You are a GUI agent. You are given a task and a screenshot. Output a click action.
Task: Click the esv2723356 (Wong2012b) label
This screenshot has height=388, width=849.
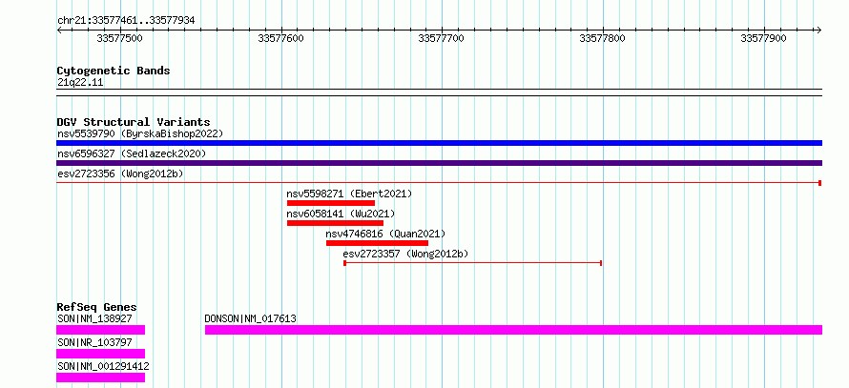pyautogui.click(x=120, y=174)
